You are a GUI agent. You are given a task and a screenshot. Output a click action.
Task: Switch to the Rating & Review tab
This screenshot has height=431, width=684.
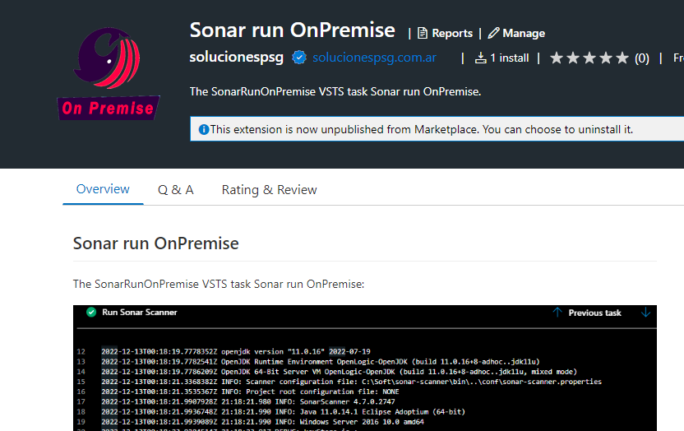click(x=269, y=190)
